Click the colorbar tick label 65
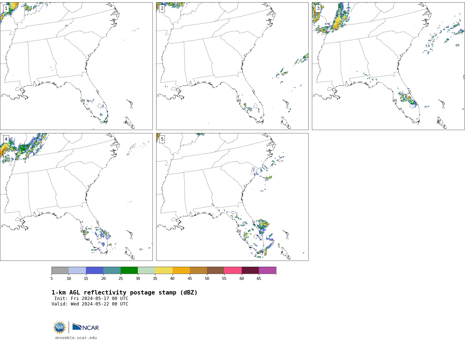This screenshot has height=342, width=468. [259, 278]
